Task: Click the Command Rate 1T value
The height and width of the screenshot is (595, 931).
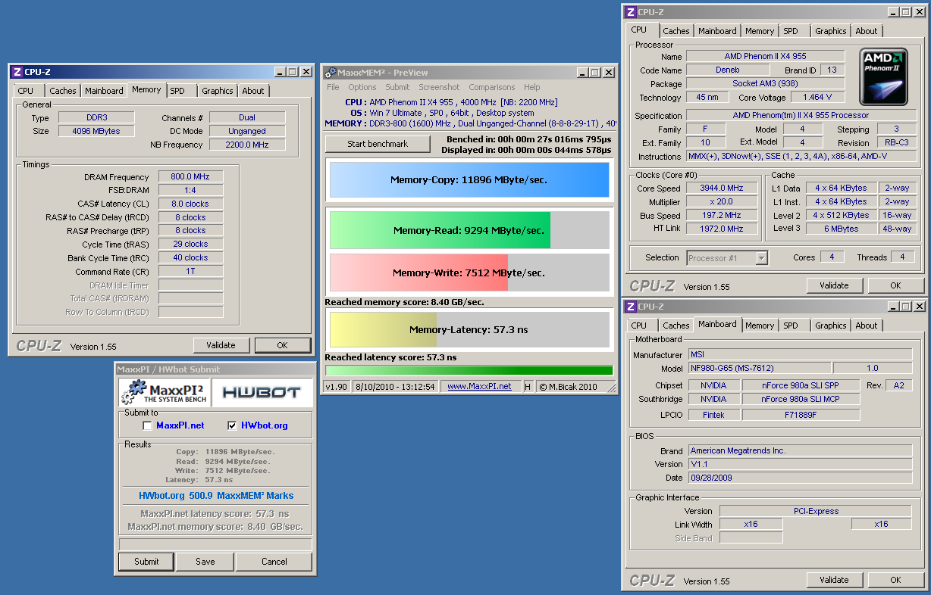Action: [x=190, y=272]
